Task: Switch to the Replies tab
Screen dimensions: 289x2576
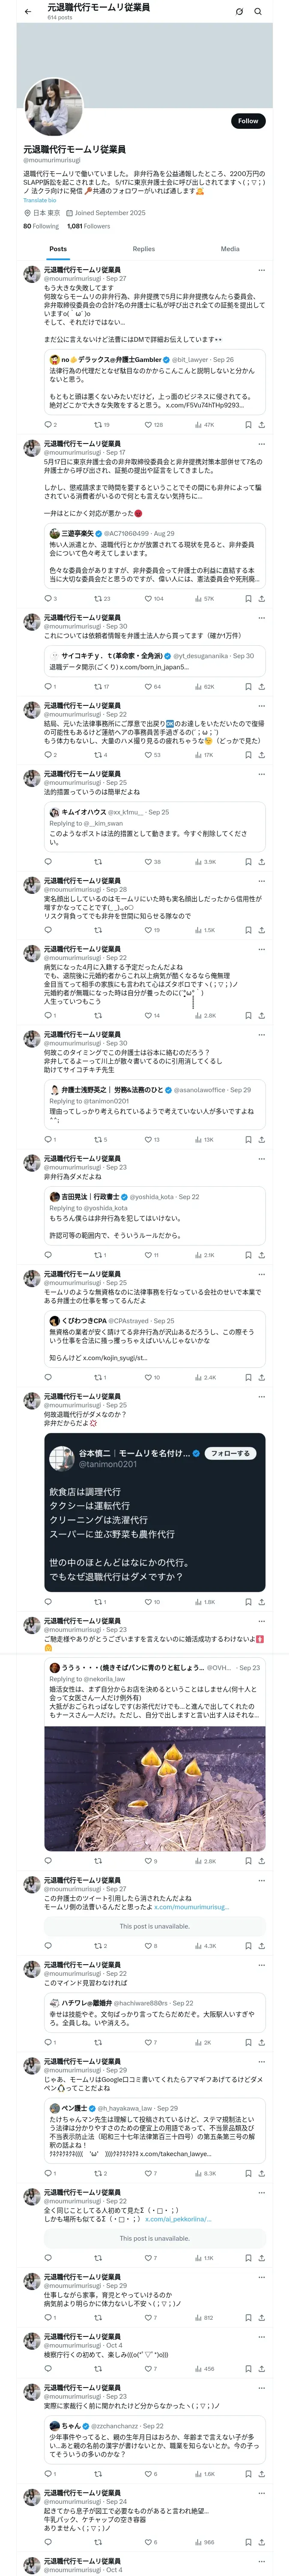Action: 143,249
